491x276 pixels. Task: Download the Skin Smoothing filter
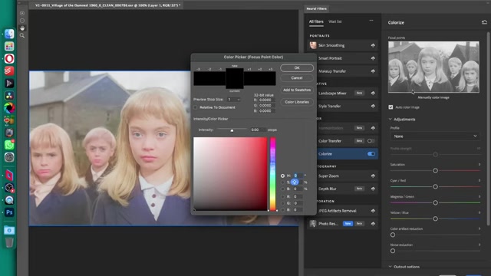tap(373, 45)
